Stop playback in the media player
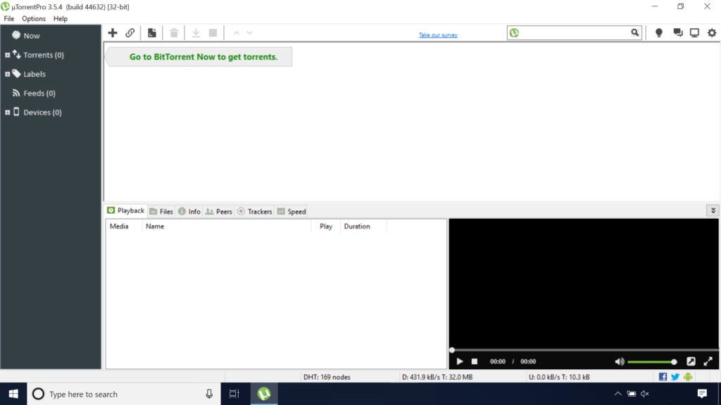 click(x=475, y=361)
